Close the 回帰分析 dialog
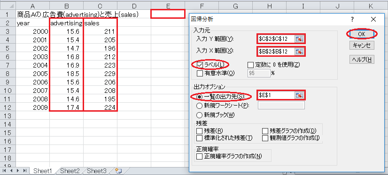This screenshot has height=175, width=388. tap(373, 20)
